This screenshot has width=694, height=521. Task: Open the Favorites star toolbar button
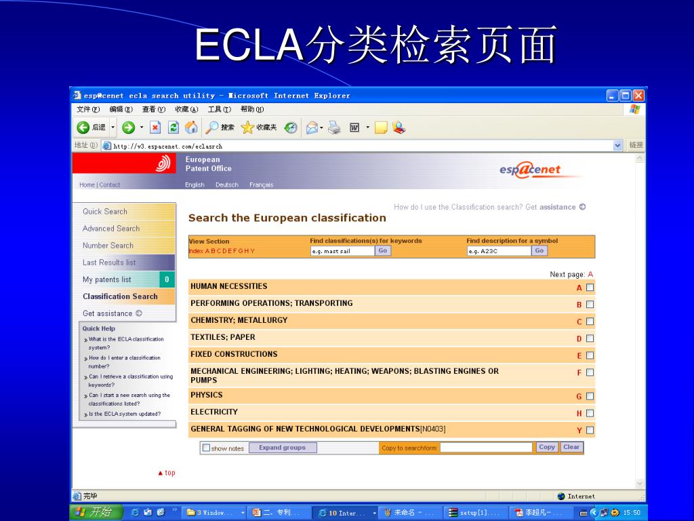[259, 128]
